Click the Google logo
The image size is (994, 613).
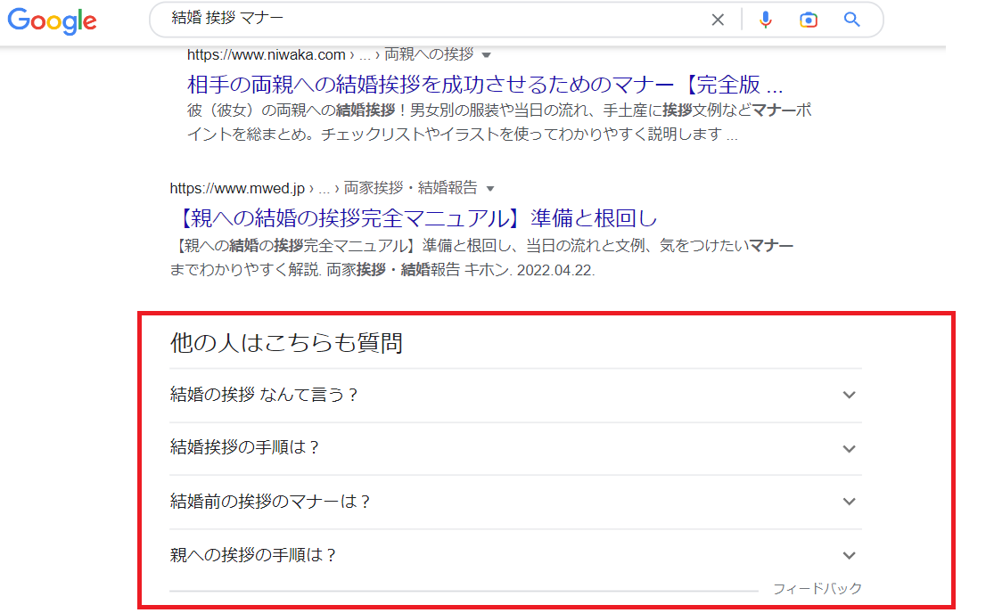click(53, 20)
